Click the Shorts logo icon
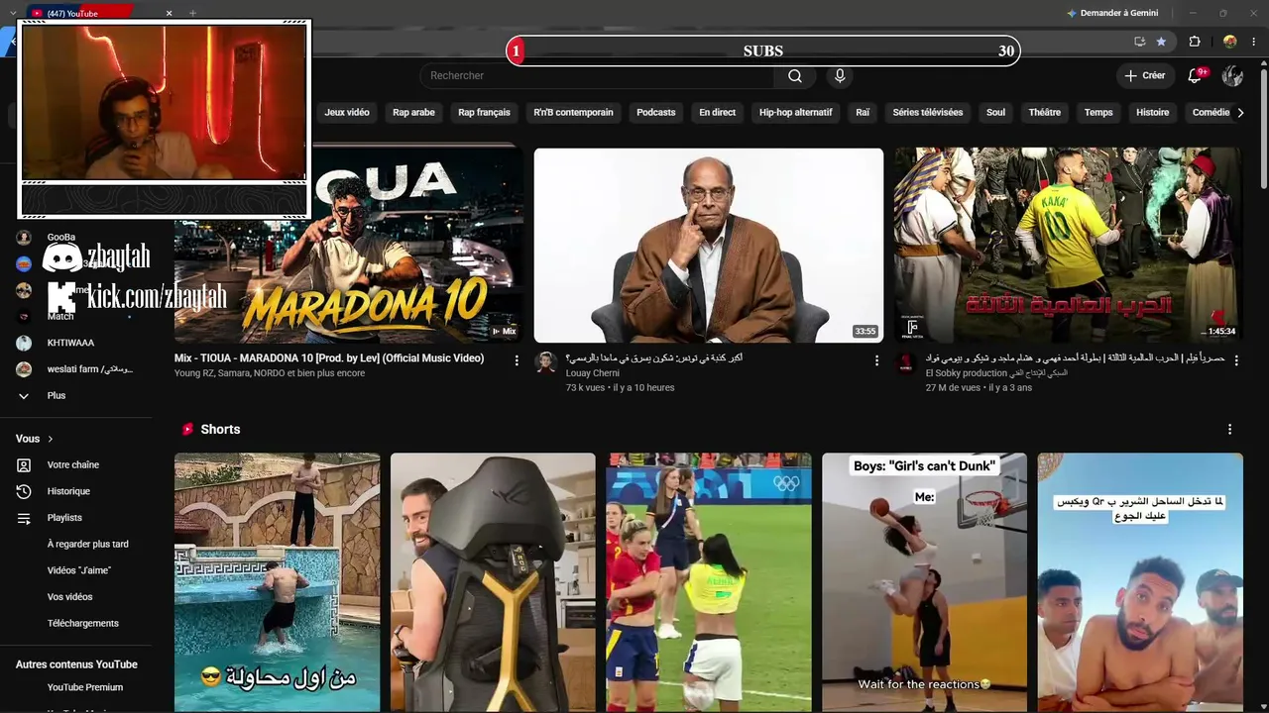1269x713 pixels. click(x=187, y=430)
